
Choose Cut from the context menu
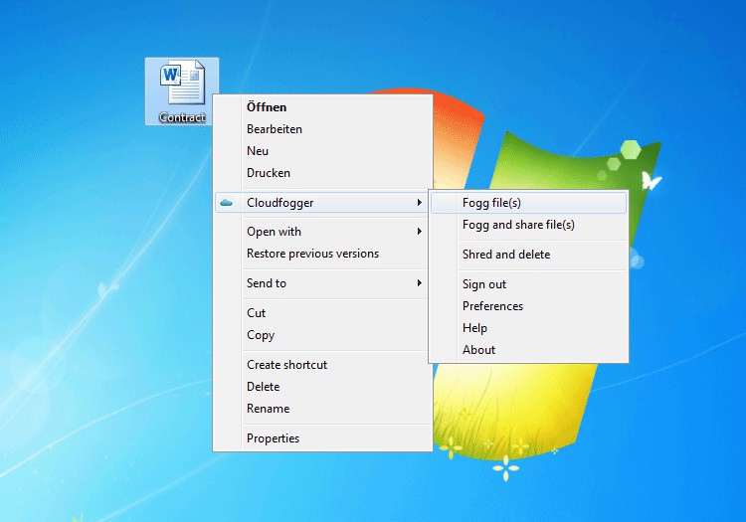322,313
